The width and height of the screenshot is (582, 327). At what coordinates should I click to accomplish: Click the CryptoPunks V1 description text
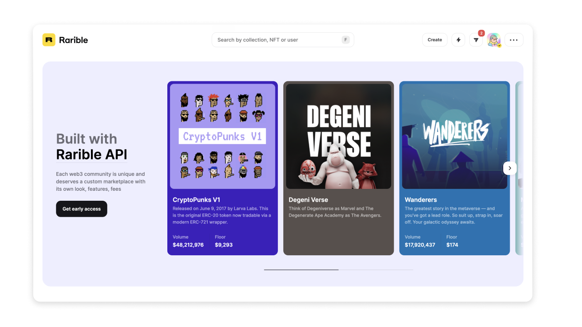coord(222,215)
